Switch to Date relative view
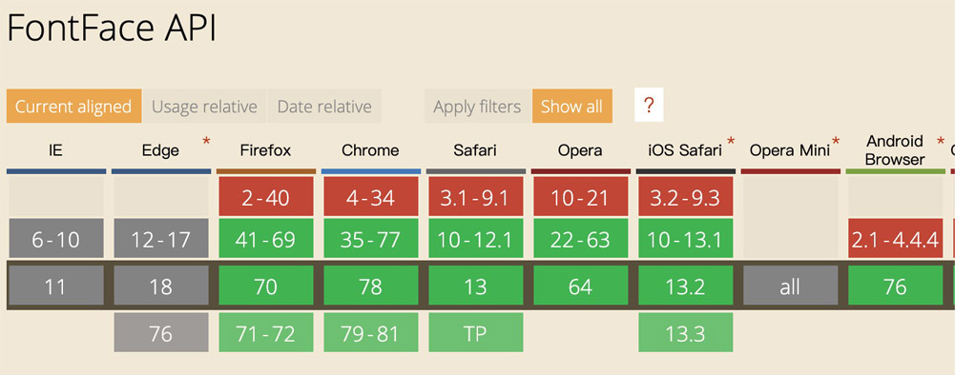The height and width of the screenshot is (375, 955). 324,107
